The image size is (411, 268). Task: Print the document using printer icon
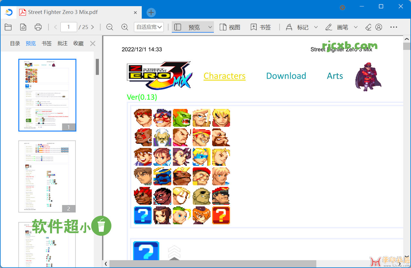38,27
